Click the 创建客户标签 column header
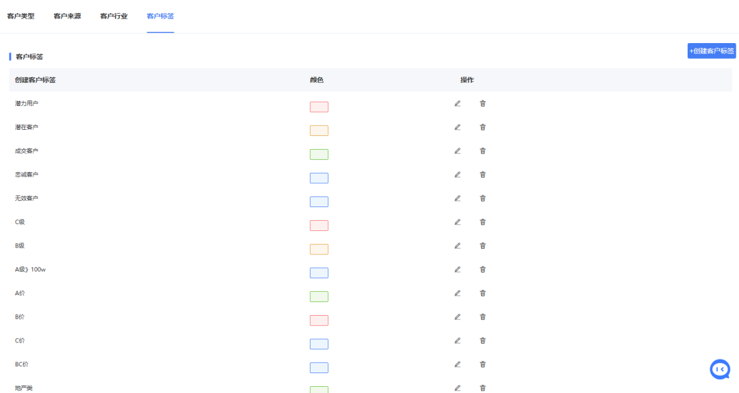This screenshot has width=739, height=393. click(36, 80)
